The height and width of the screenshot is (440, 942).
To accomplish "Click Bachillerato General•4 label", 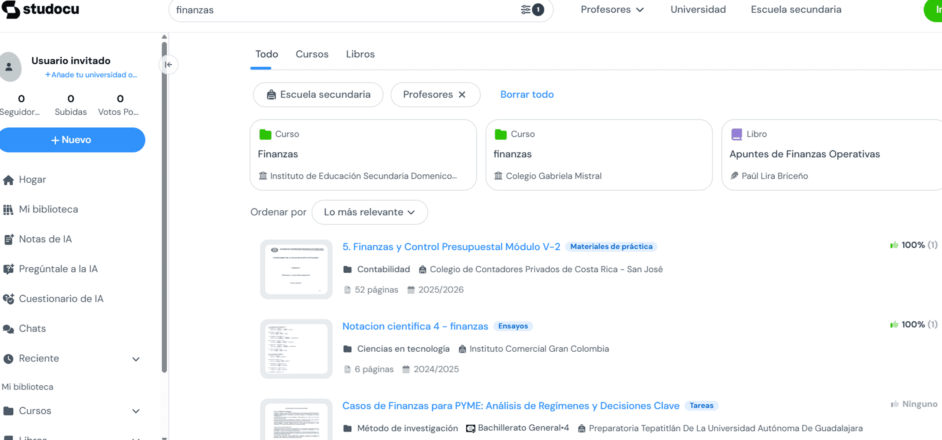I will 523,428.
